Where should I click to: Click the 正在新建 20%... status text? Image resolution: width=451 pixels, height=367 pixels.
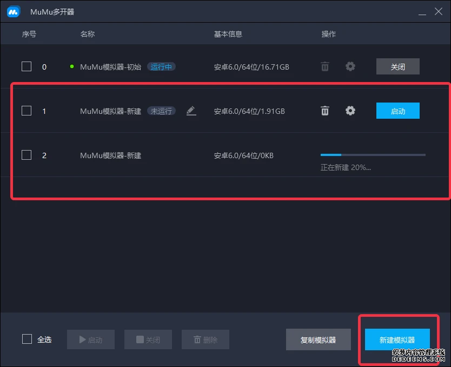[346, 167]
